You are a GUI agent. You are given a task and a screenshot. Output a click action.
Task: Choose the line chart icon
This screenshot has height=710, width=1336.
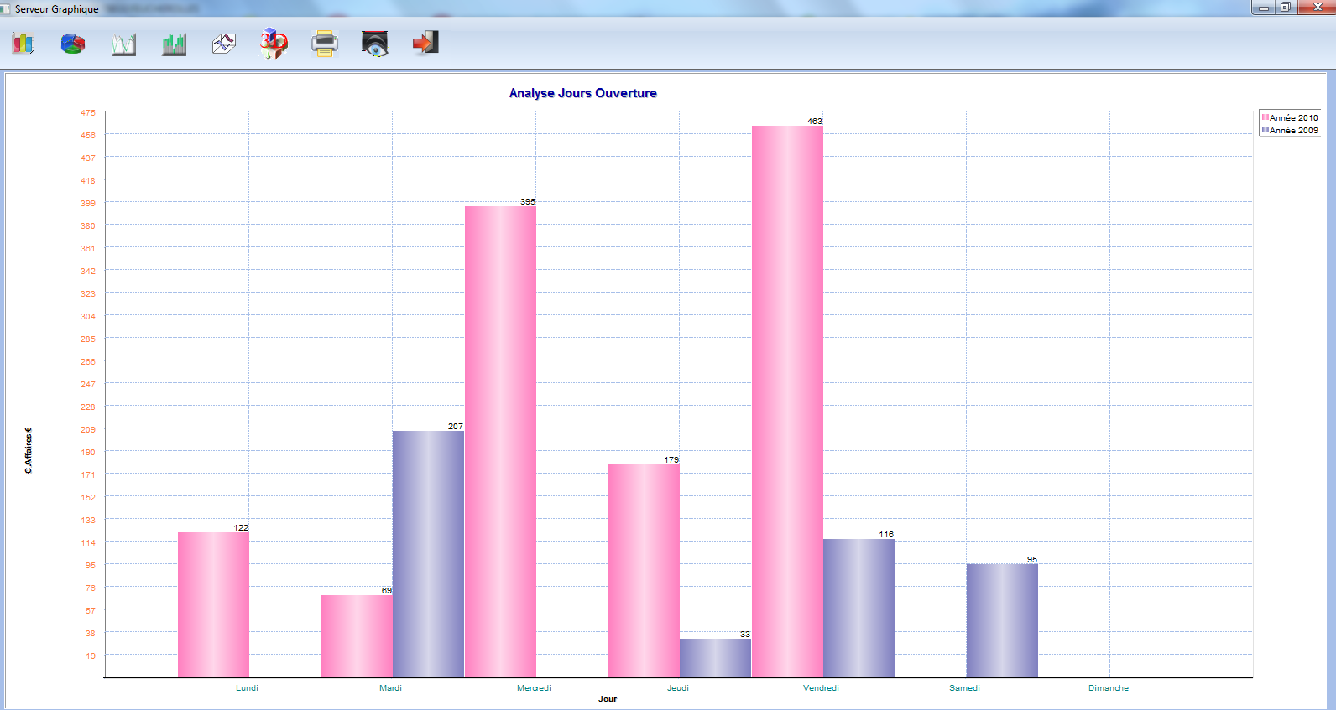coord(123,44)
